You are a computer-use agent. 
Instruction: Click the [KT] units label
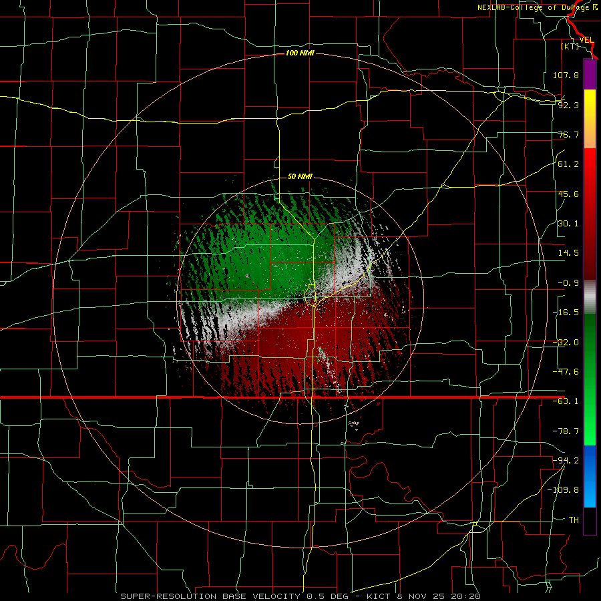[570, 46]
